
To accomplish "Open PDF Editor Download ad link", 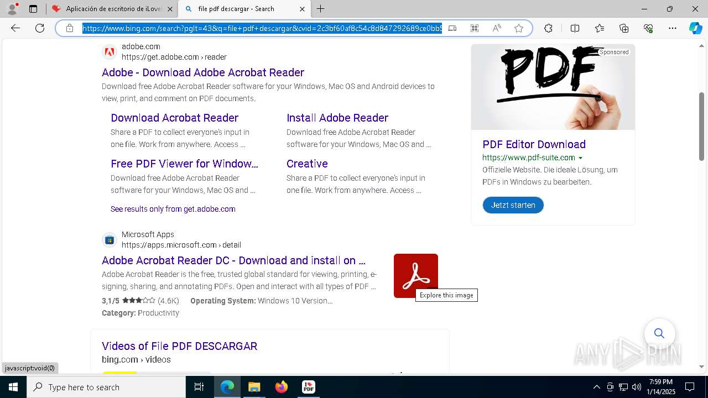I will tap(534, 144).
